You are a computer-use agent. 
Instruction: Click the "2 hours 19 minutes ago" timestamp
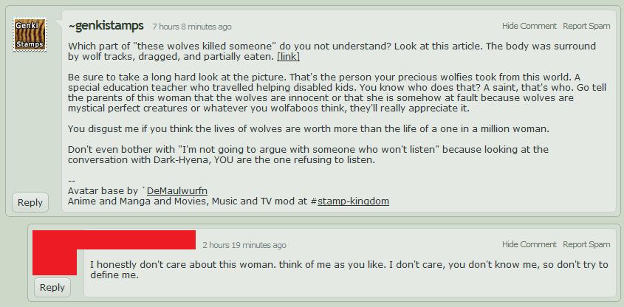coord(244,245)
